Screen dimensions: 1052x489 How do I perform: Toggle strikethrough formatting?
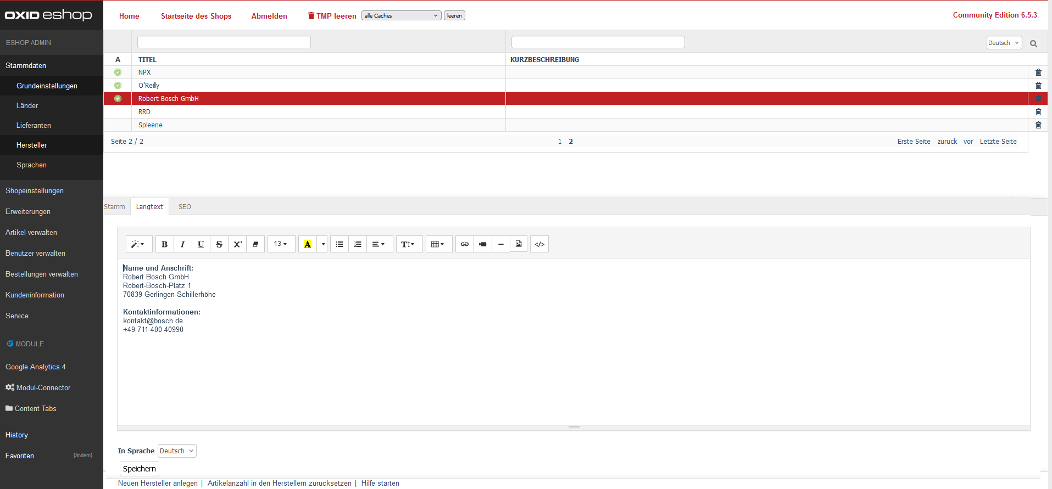[x=219, y=244]
